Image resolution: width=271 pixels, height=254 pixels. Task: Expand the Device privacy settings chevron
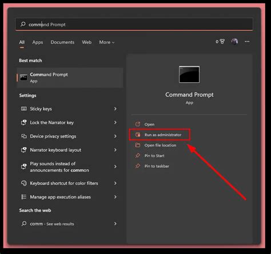coord(115,136)
